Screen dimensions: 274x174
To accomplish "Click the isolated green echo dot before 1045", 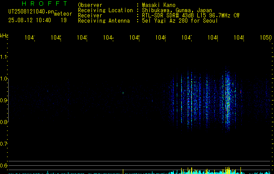I will point(123,93).
